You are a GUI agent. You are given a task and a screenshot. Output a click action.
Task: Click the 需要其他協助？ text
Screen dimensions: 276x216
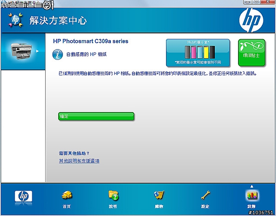click(x=74, y=153)
